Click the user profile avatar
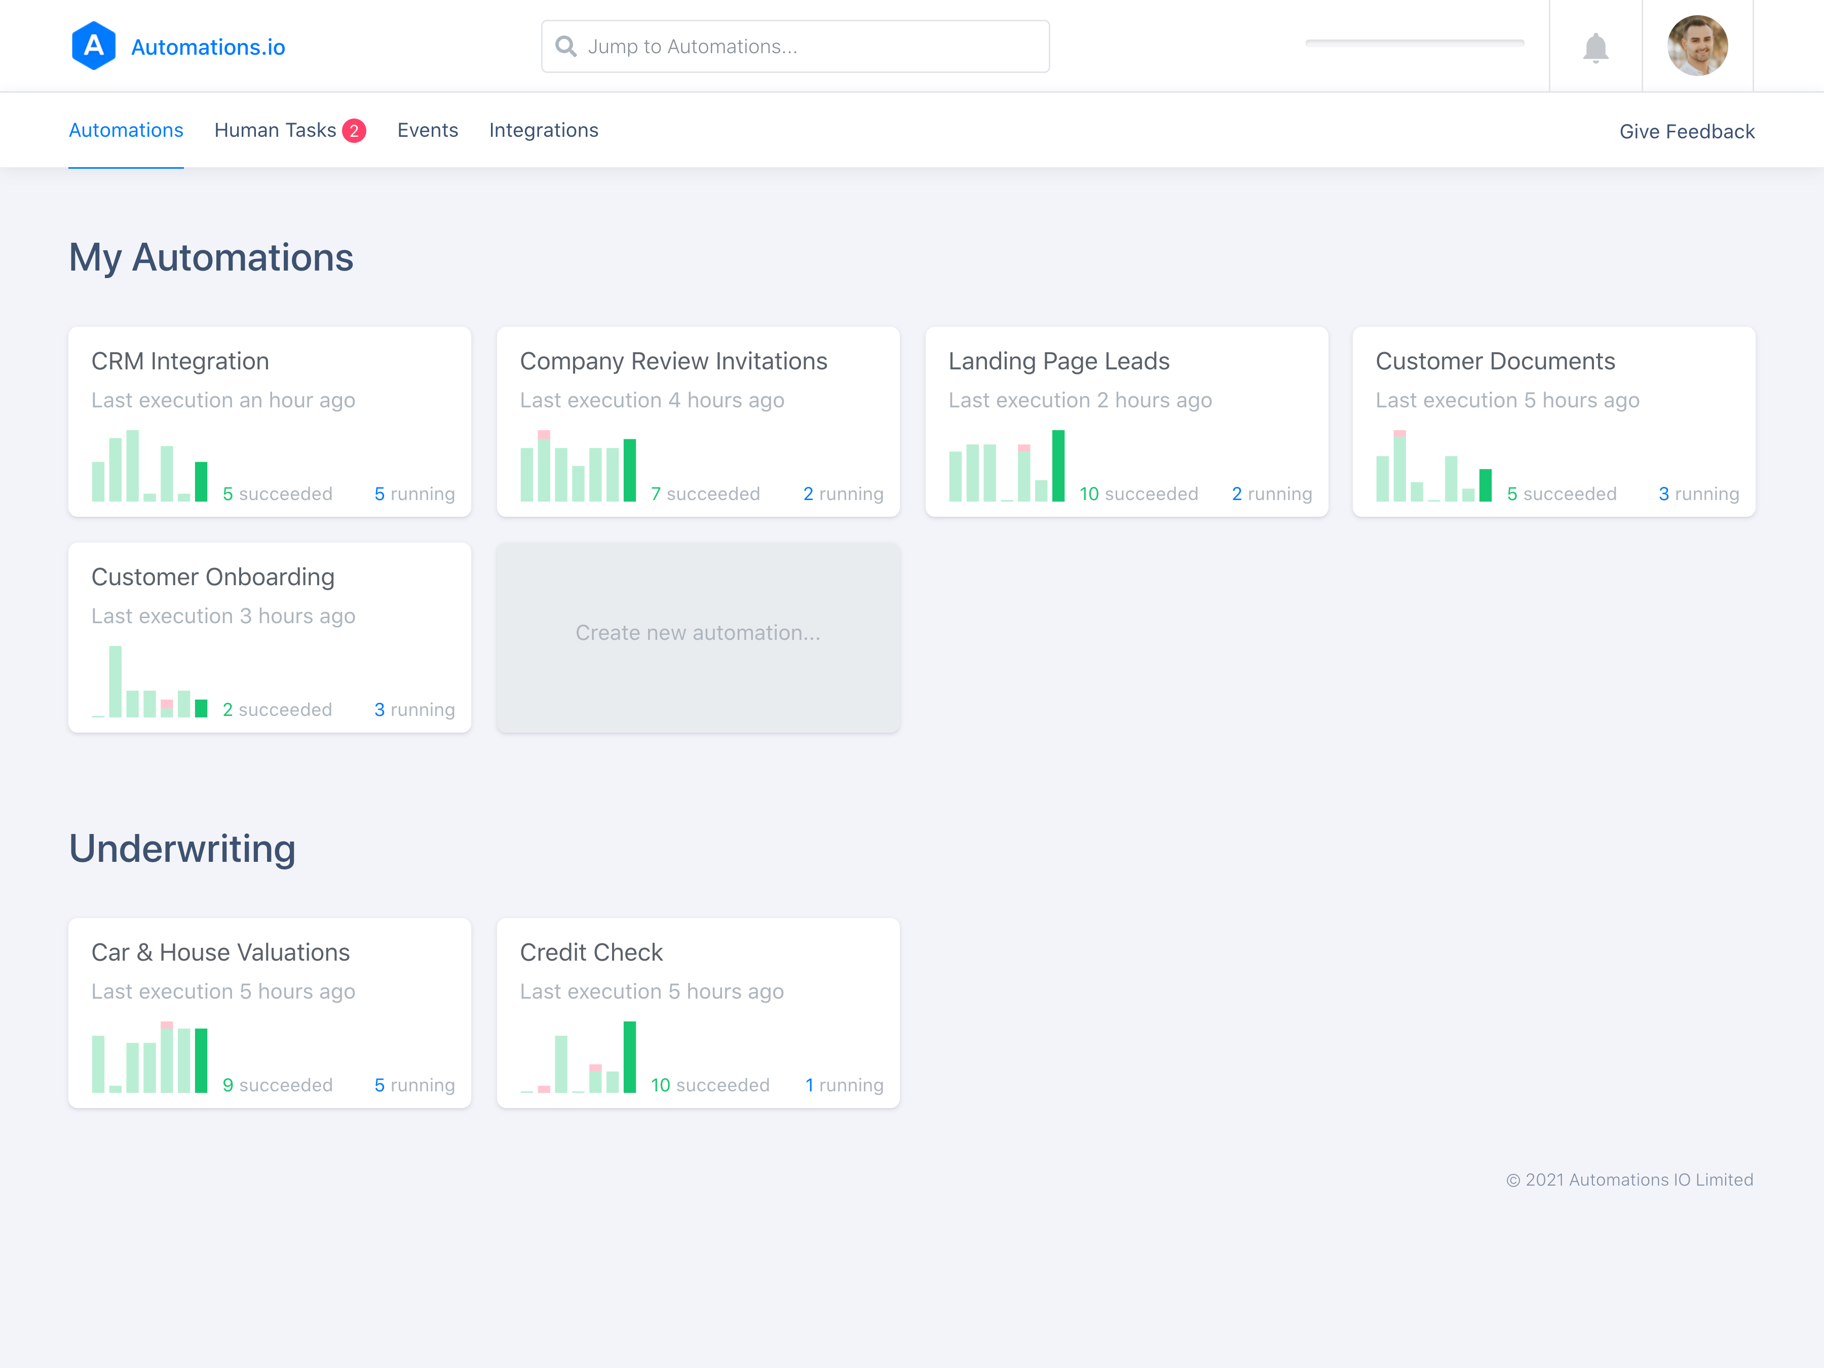 tap(1696, 46)
